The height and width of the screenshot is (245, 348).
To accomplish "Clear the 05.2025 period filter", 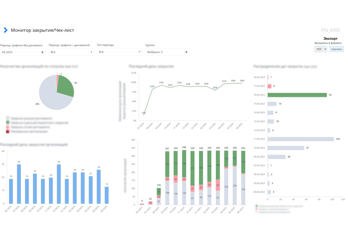I will tap(42, 52).
